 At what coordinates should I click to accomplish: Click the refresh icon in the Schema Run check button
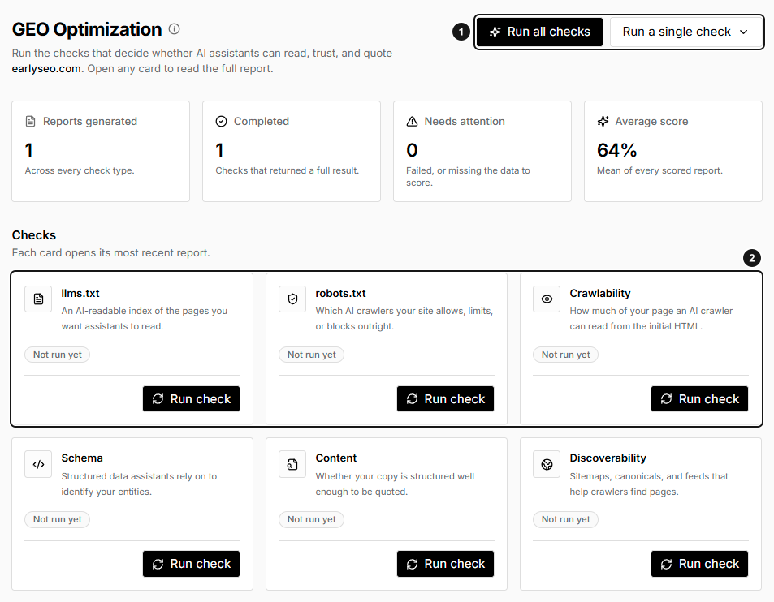click(x=158, y=564)
